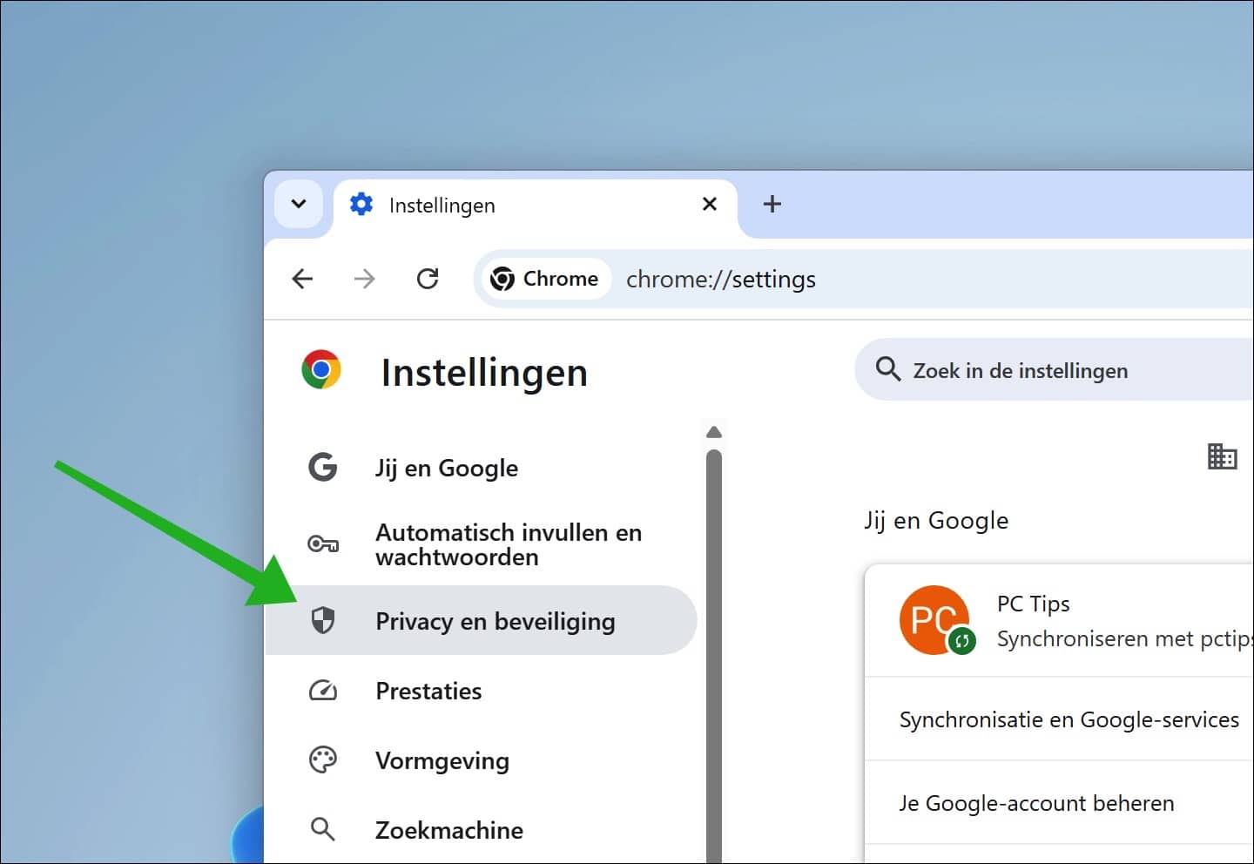Viewport: 1254px width, 864px height.
Task: Click the Chrome logo in the address bar
Action: tap(503, 279)
